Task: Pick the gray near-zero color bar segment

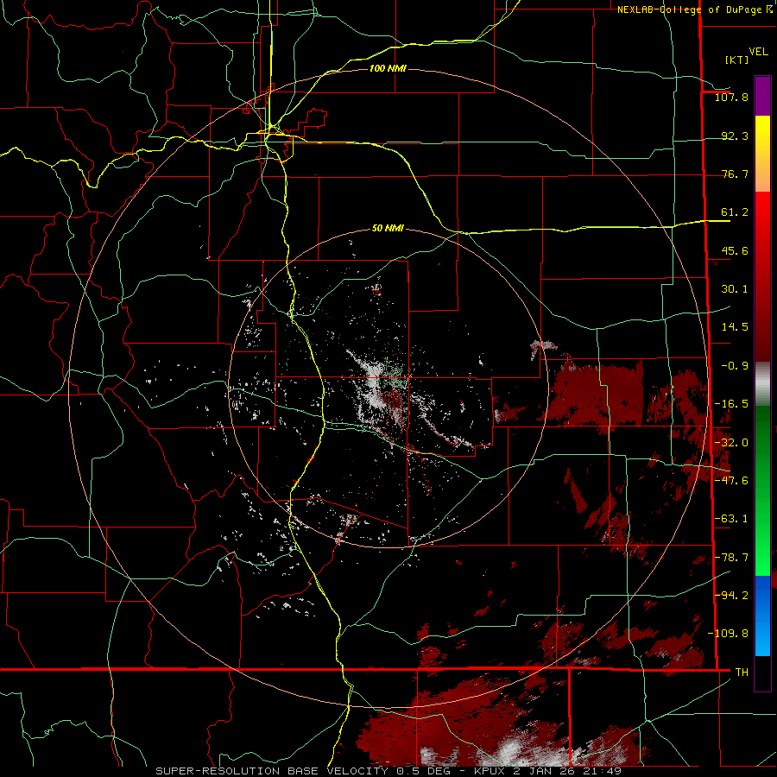Action: (x=762, y=382)
